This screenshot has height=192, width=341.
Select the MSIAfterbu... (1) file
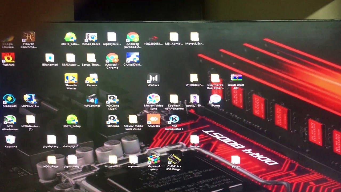[x=31, y=123]
